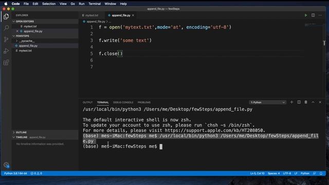
Task: Switch to the mytext.txt editor tab
Action: click(x=92, y=15)
